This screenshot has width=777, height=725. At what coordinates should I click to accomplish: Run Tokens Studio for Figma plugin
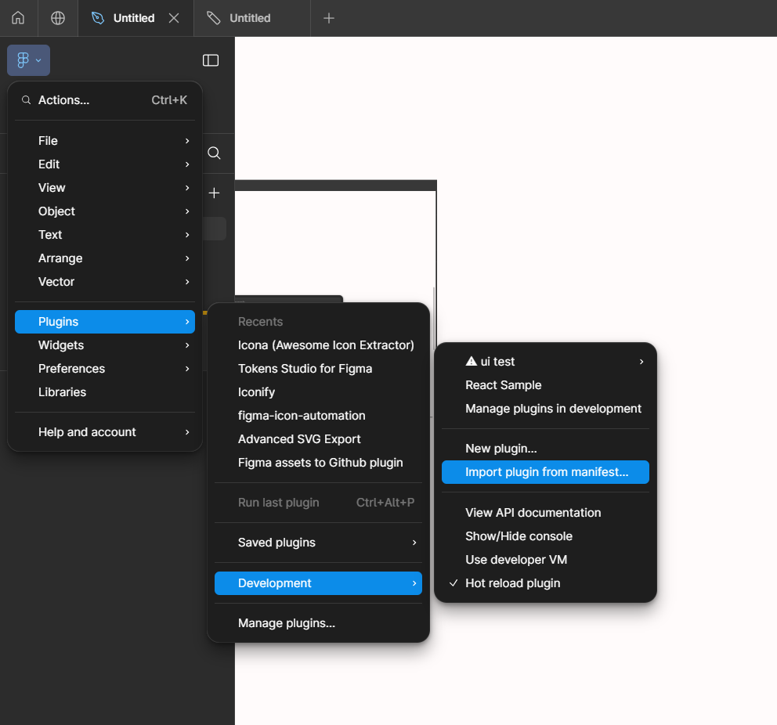point(318,369)
